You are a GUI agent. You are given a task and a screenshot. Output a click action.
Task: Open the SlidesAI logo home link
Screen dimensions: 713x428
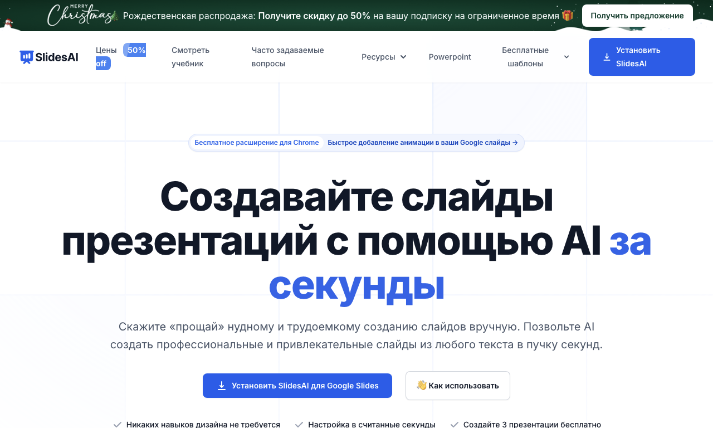point(49,57)
